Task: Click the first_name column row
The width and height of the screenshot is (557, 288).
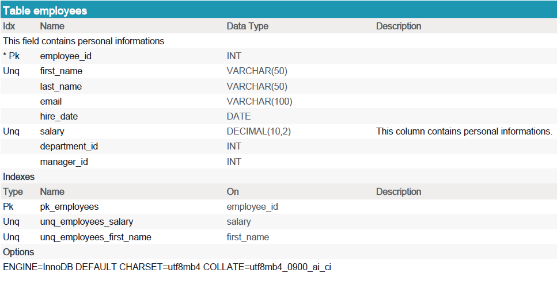Action: coord(279,71)
